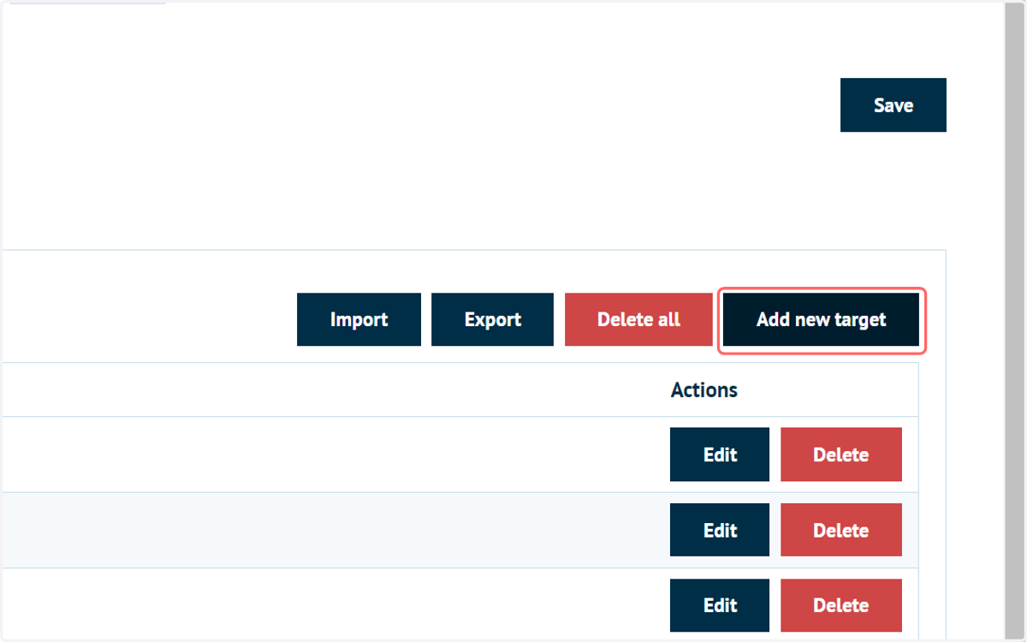Export the targets list

[x=492, y=319]
